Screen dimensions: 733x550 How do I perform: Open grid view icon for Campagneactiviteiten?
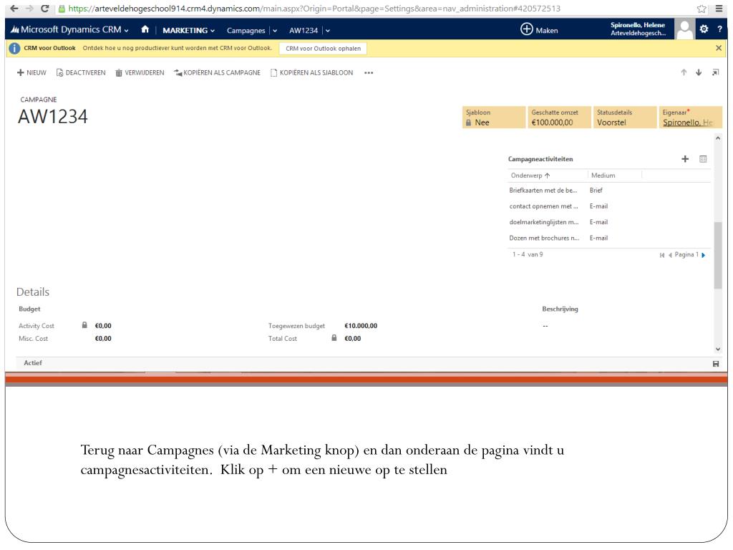703,159
